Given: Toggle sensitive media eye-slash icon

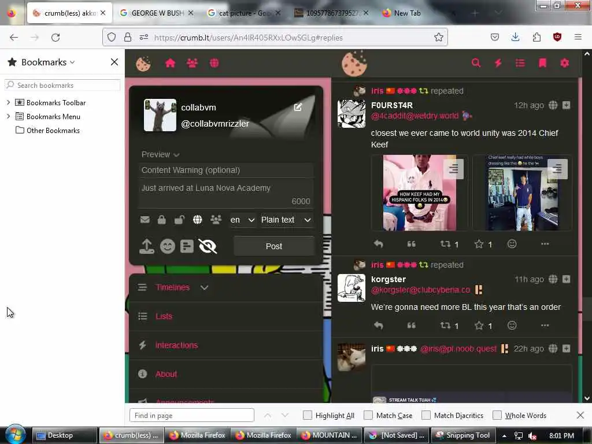Looking at the screenshot, I should (208, 246).
